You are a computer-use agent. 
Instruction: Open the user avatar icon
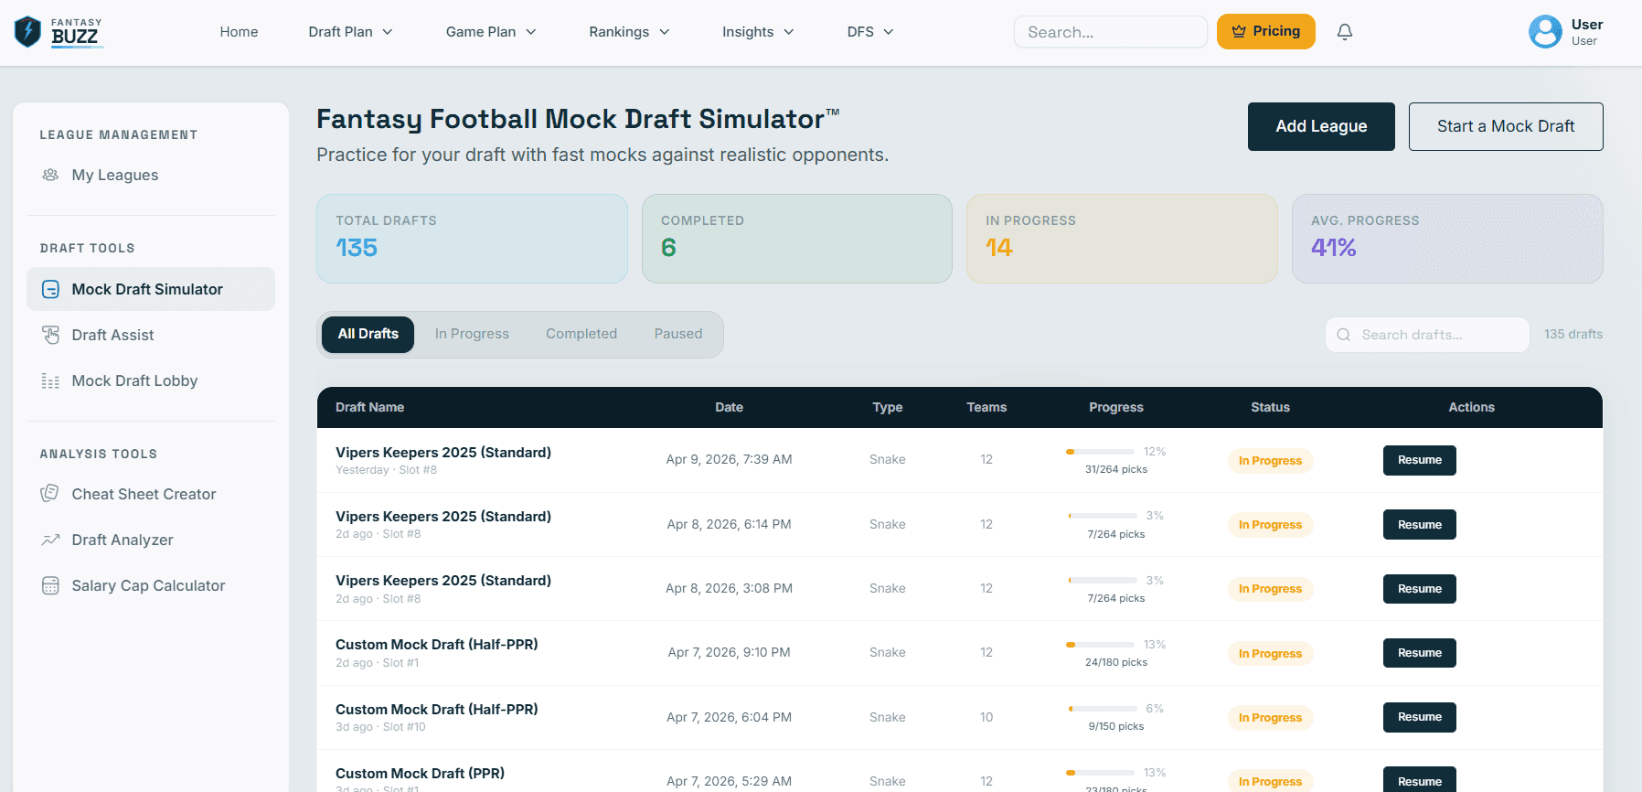1545,32
